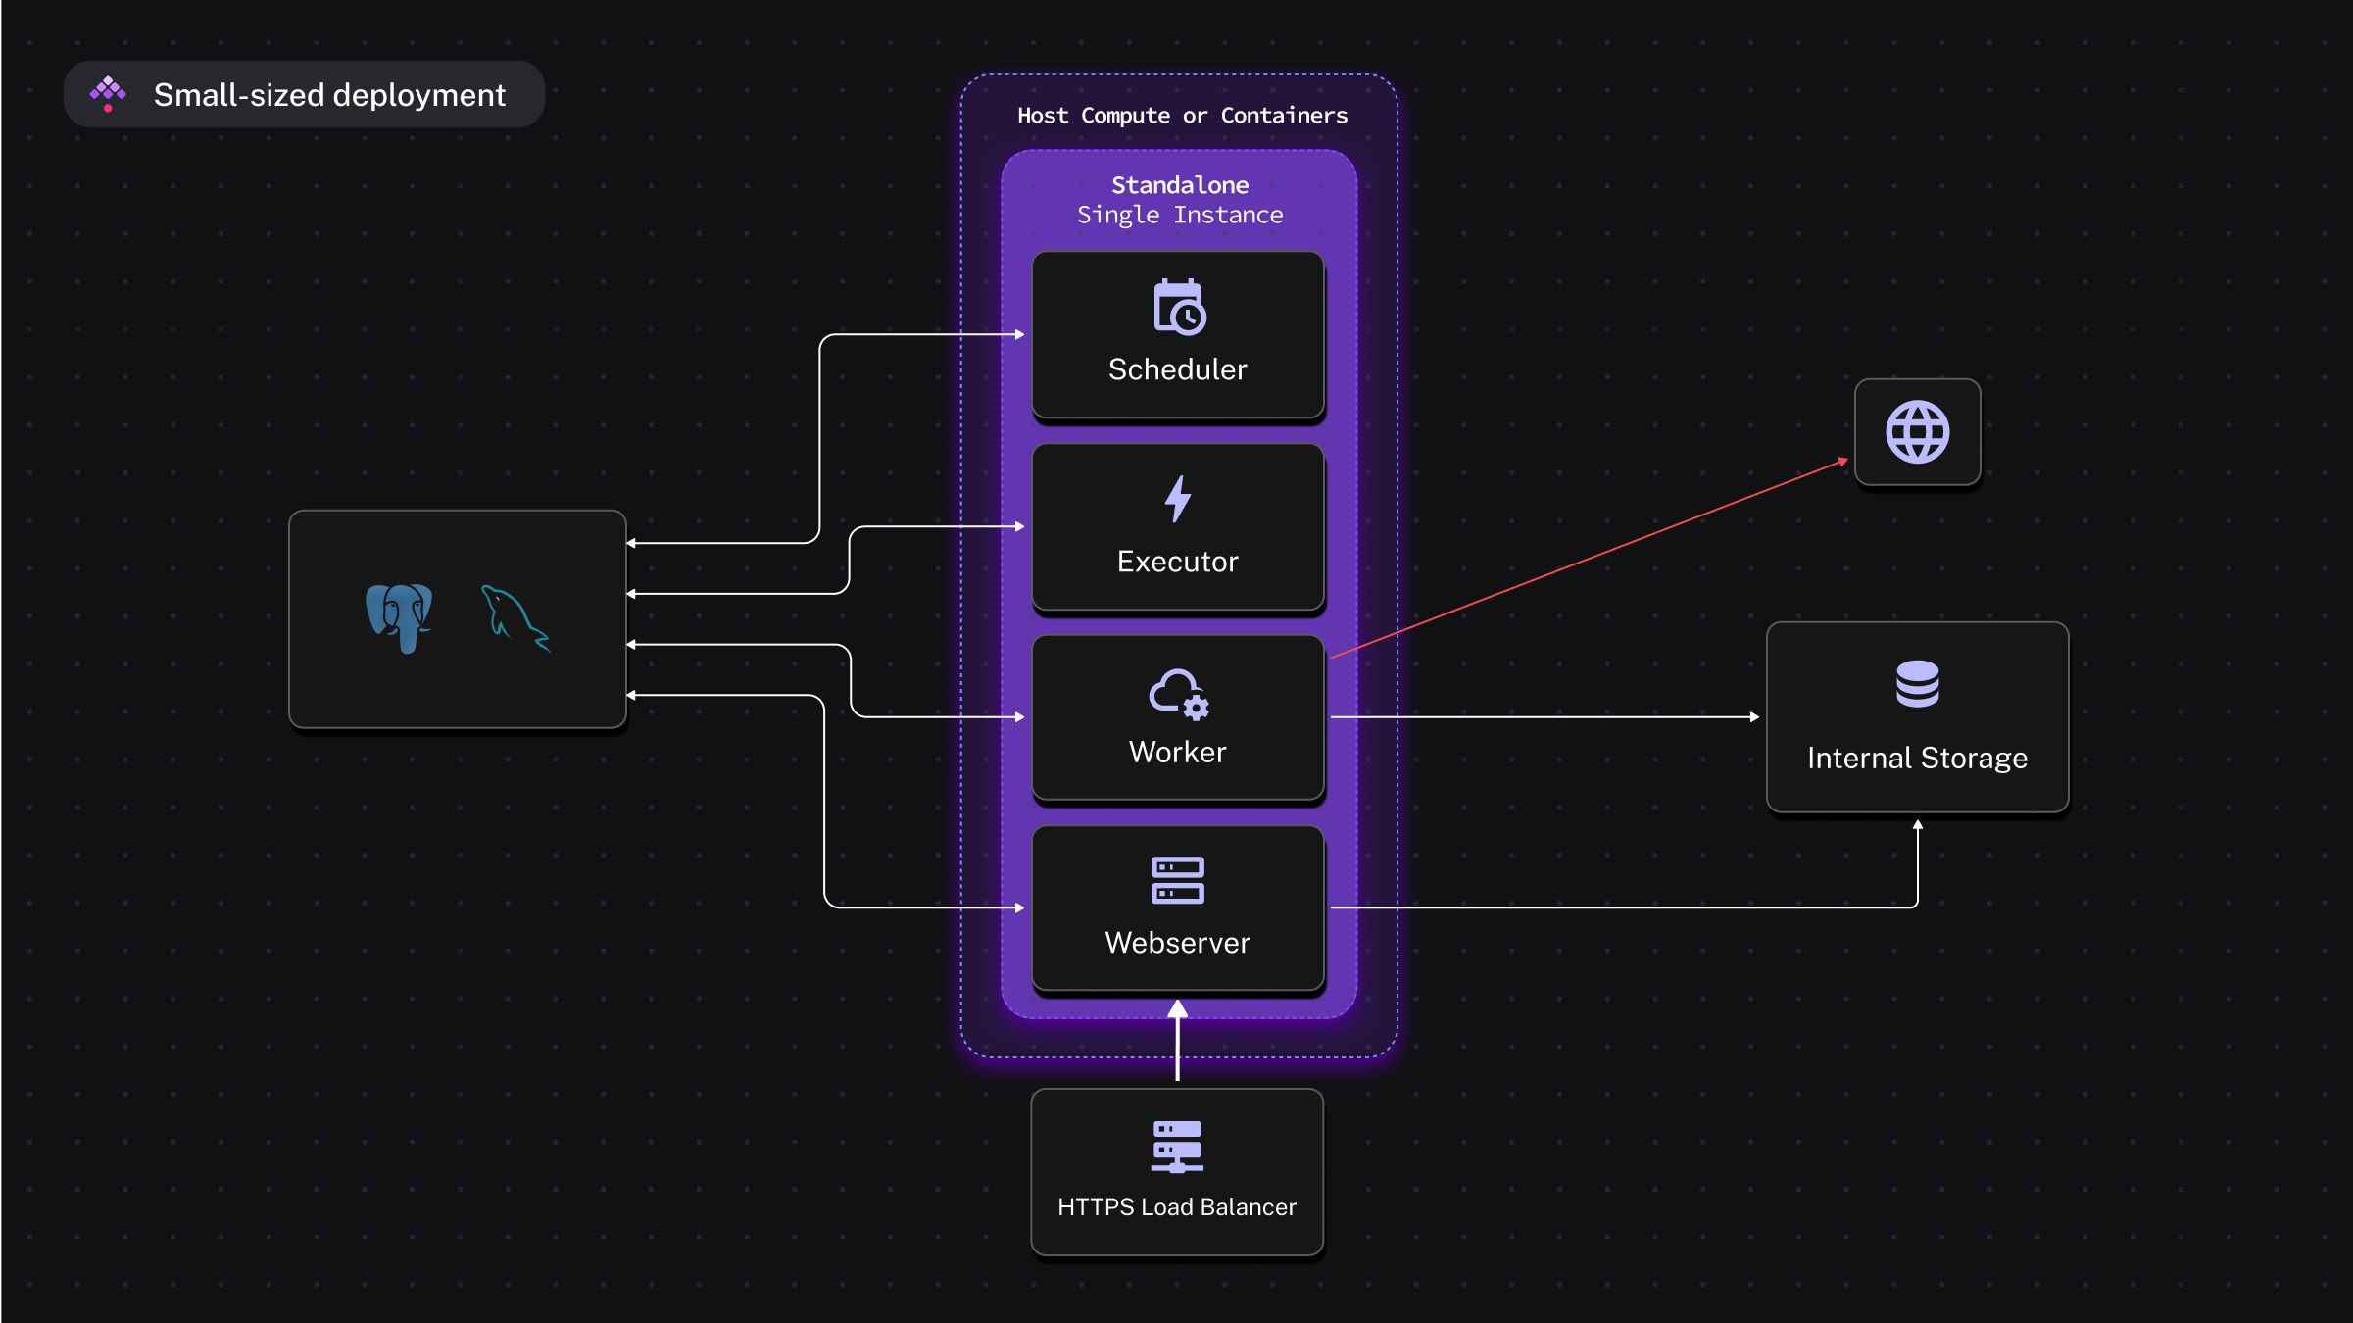
Task: Select the Worker cloud icon
Action: [x=1177, y=696]
